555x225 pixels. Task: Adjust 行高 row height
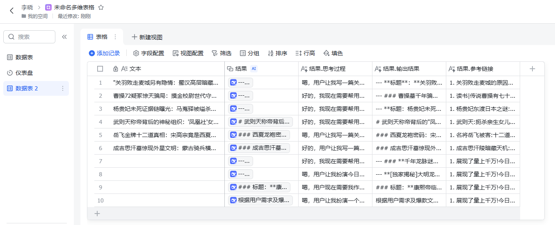click(x=305, y=53)
